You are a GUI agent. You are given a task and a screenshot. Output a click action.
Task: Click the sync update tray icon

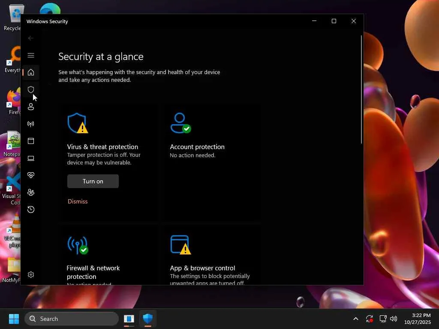click(369, 319)
